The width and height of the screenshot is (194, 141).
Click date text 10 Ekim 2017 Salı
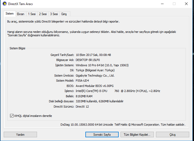(87, 55)
